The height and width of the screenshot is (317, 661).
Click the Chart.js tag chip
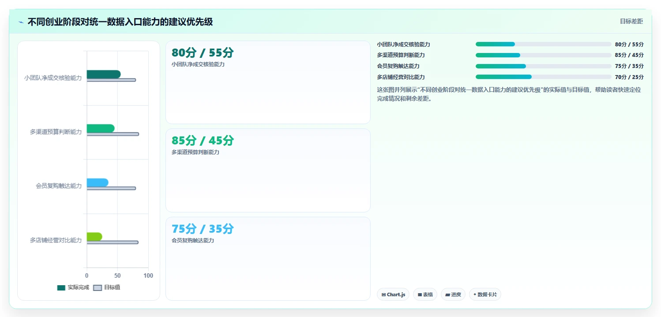pos(393,294)
